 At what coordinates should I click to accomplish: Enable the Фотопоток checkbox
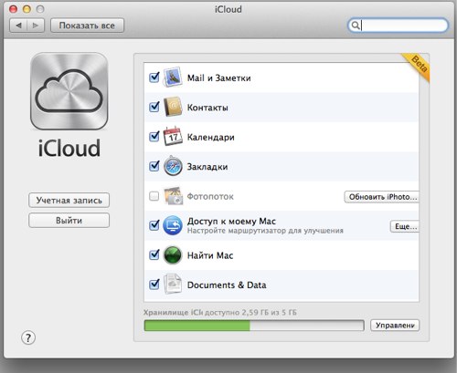(x=154, y=196)
